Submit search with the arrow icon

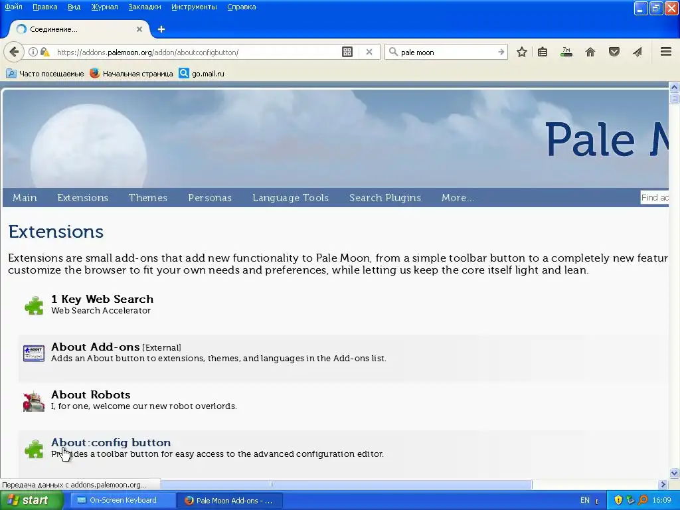coord(501,52)
